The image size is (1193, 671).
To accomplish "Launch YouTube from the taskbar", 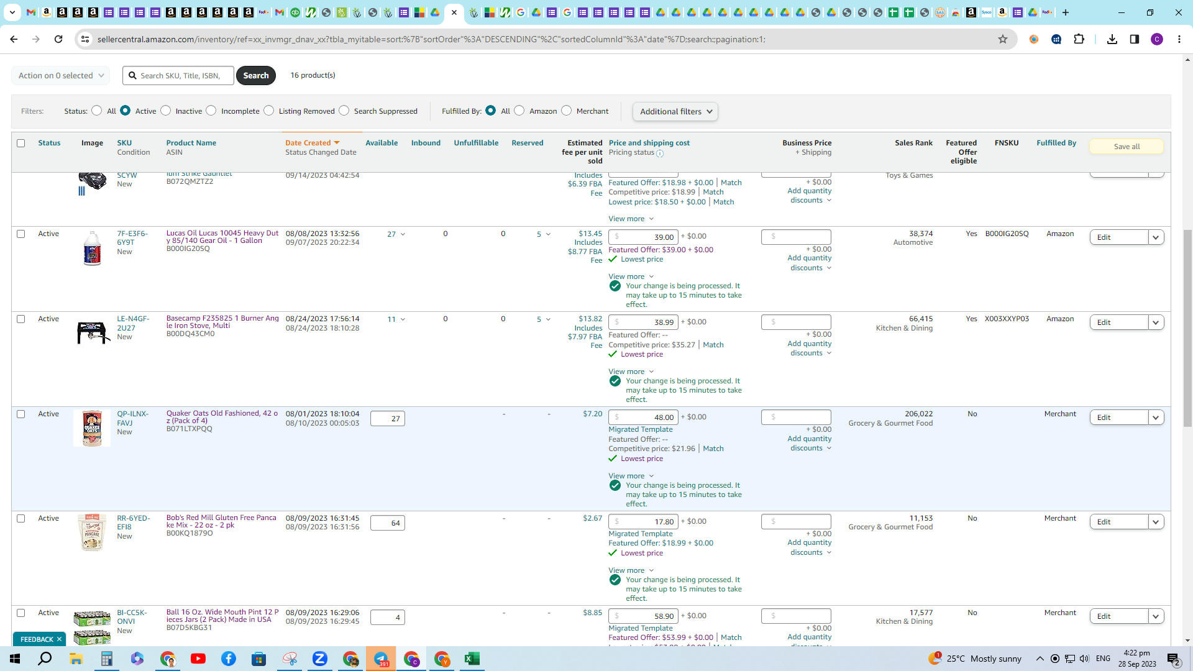I will point(198,659).
